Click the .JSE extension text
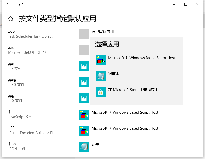205x159 pixels. point(11,128)
